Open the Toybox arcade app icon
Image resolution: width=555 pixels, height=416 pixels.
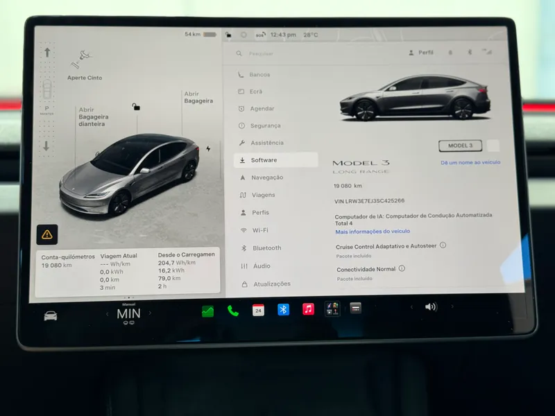tap(332, 309)
